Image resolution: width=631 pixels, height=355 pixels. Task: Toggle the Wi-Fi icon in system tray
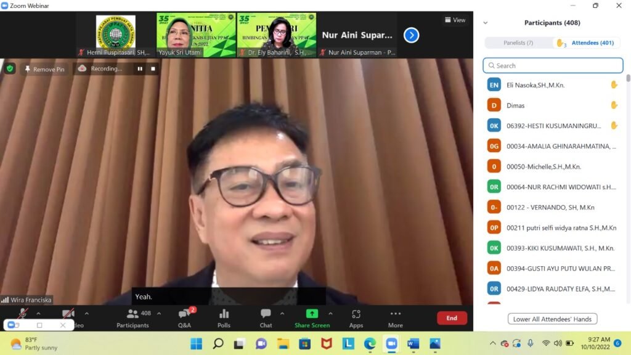click(x=546, y=343)
